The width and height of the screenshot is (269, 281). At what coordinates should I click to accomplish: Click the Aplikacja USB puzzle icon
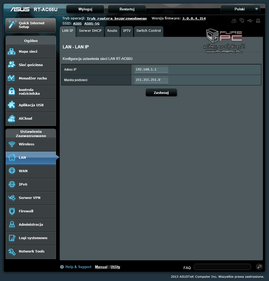point(12,105)
